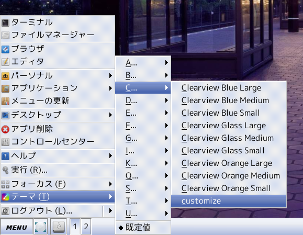
Task: Choose アプリ削除 menu entry
Action: (58, 129)
